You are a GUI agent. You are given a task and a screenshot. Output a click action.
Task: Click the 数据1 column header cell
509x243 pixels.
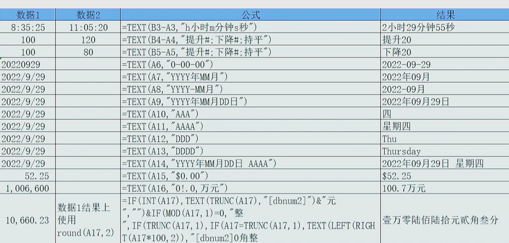pos(28,15)
